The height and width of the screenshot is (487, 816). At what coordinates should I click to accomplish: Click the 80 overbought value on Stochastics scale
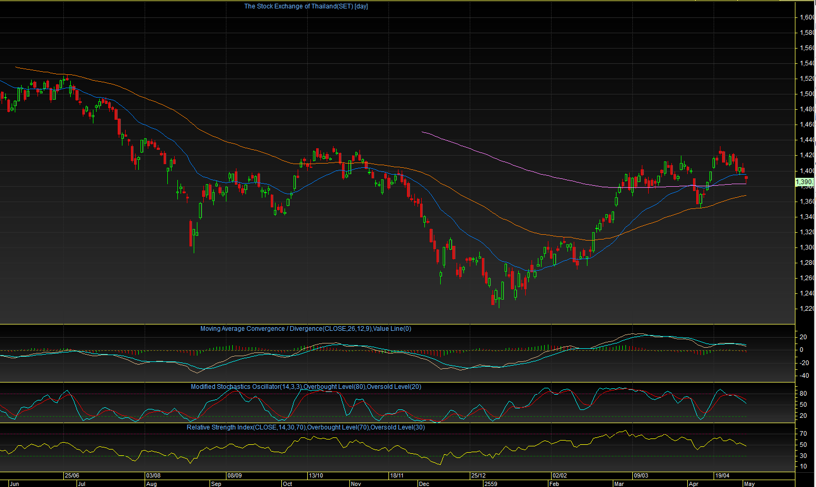803,394
